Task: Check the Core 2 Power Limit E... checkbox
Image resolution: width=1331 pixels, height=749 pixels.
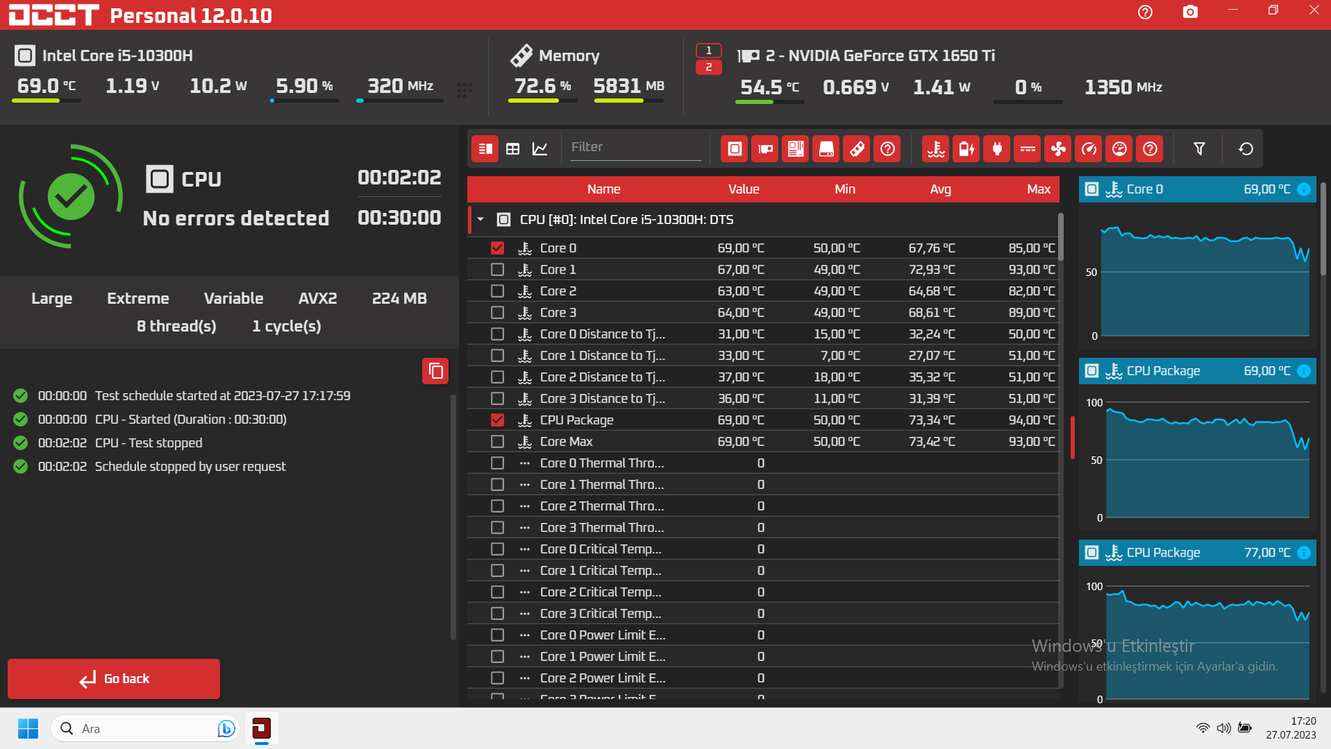Action: tap(497, 678)
